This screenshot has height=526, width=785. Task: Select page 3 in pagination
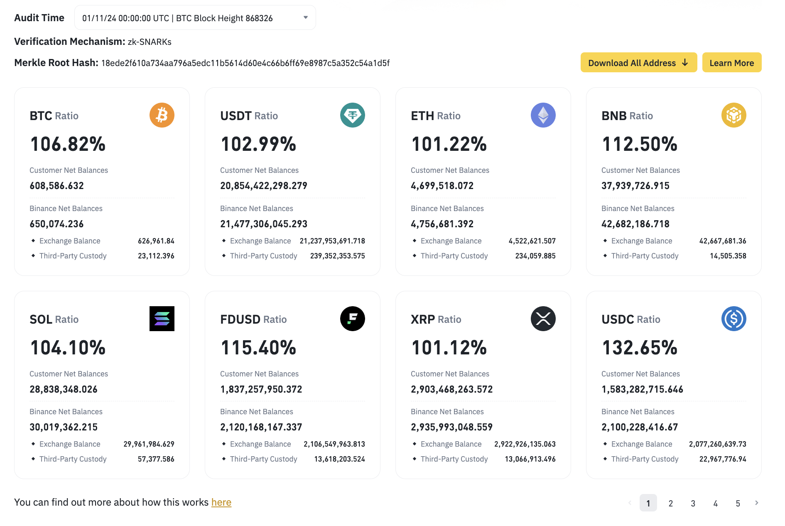click(x=693, y=503)
